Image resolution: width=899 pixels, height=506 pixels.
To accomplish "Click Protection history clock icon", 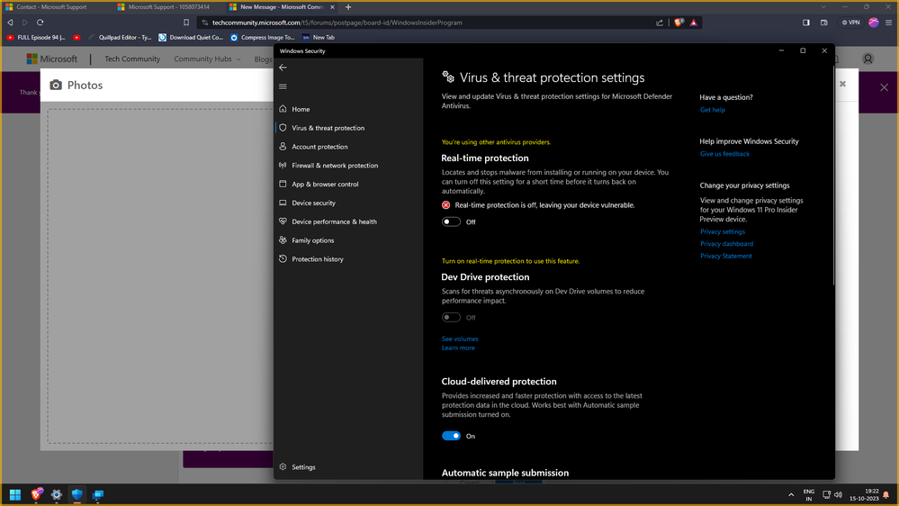I will [x=283, y=259].
